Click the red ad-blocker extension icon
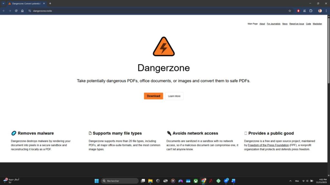 (x=298, y=11)
